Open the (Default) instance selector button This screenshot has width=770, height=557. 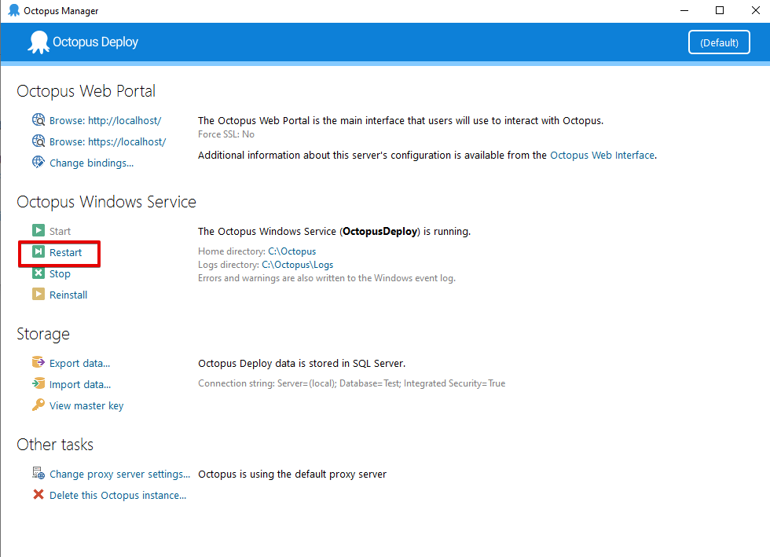pos(719,42)
